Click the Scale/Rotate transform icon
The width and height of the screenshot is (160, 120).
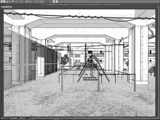tap(33, 1)
